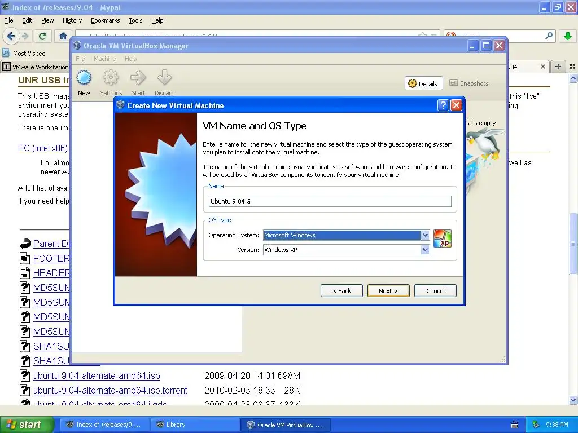Open the Version dropdown showing Windows XP

[425, 250]
